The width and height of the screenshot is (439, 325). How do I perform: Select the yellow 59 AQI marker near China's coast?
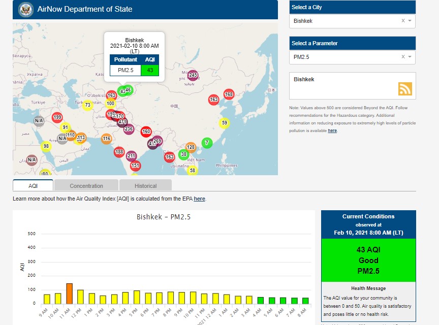[x=224, y=123]
